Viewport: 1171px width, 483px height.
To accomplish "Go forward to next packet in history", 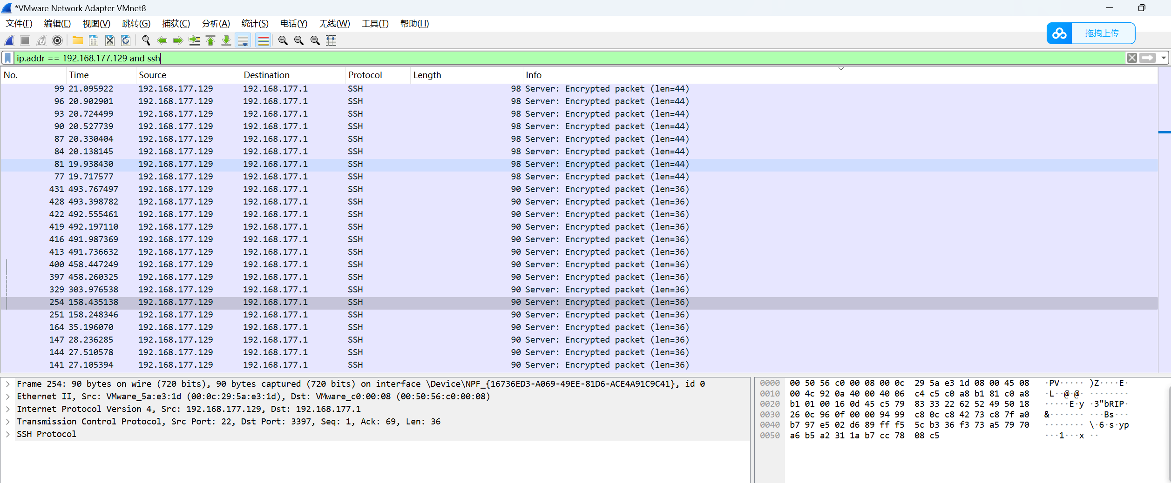I will pyautogui.click(x=178, y=40).
